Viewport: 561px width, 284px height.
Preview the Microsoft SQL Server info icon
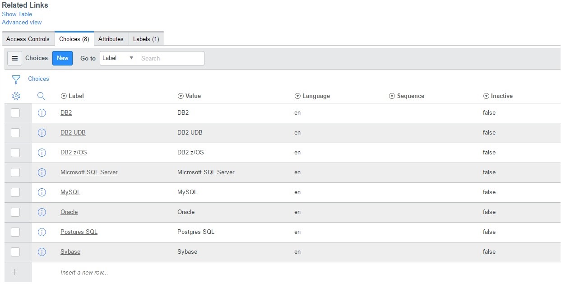[x=42, y=172]
